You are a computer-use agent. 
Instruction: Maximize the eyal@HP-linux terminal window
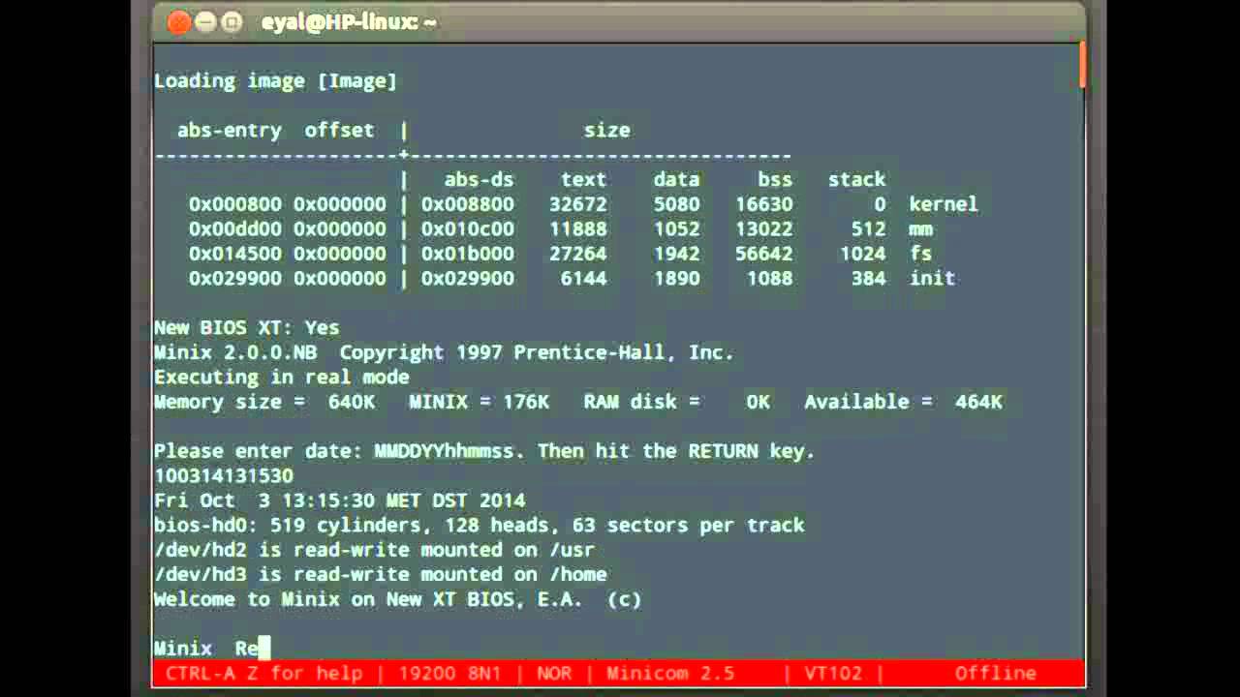(x=232, y=23)
